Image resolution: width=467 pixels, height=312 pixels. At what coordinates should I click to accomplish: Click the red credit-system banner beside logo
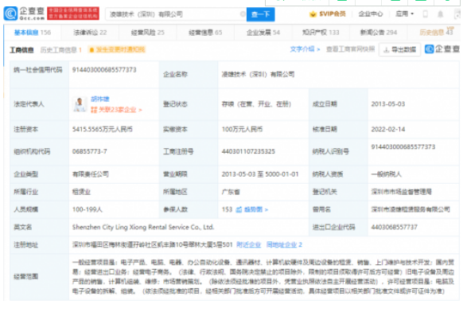click(x=73, y=14)
